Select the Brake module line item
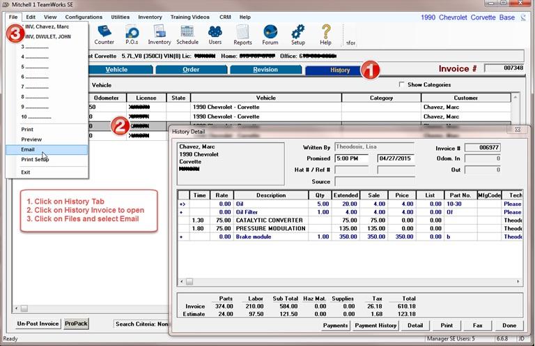This screenshot has width=535, height=346. pos(350,236)
